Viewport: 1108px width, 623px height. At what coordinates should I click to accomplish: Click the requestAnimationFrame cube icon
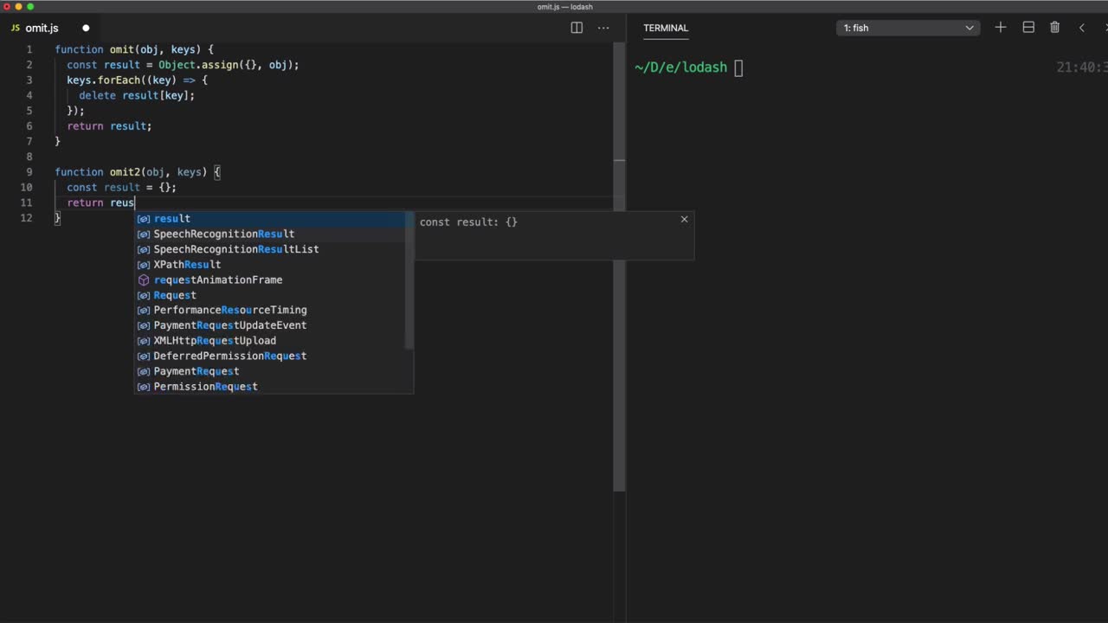tap(144, 280)
